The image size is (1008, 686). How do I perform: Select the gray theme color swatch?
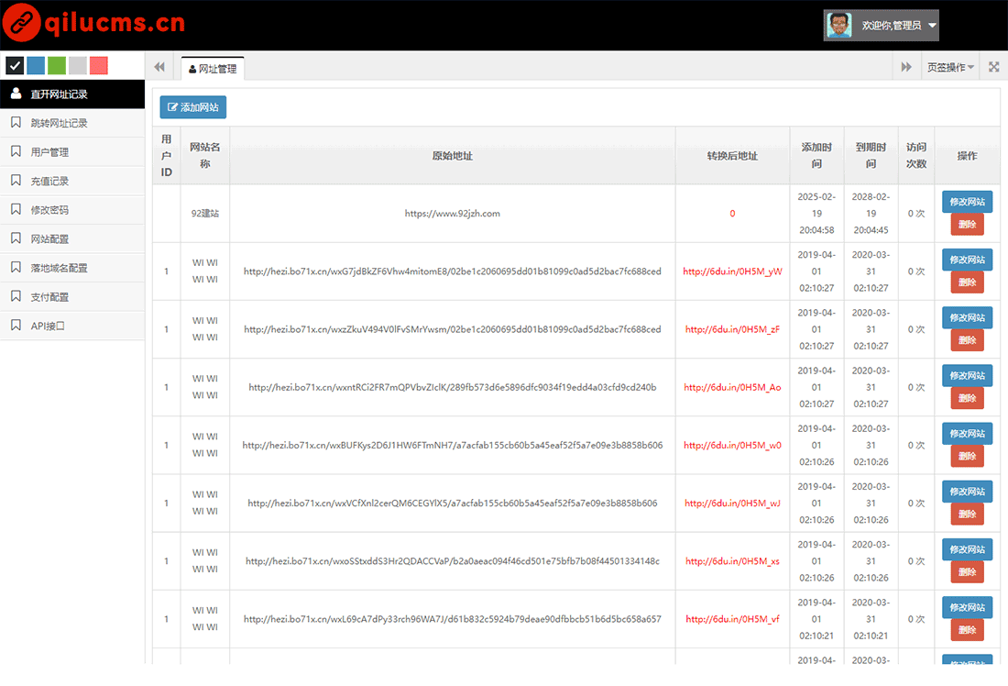click(x=78, y=65)
